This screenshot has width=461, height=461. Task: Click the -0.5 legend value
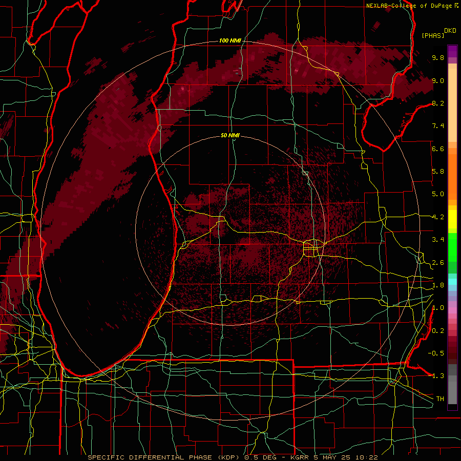click(x=436, y=353)
